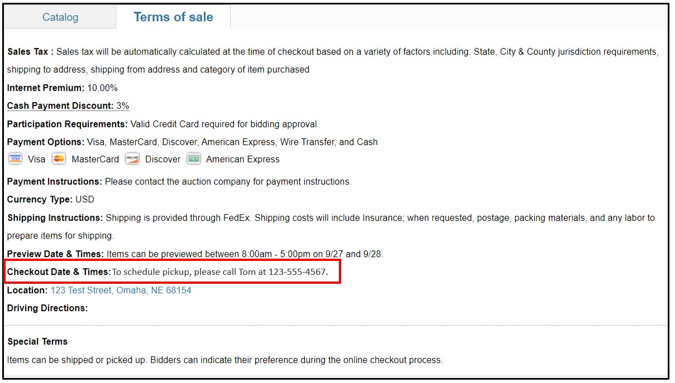Click the Preview Date & Times label
The height and width of the screenshot is (383, 675).
56,254
